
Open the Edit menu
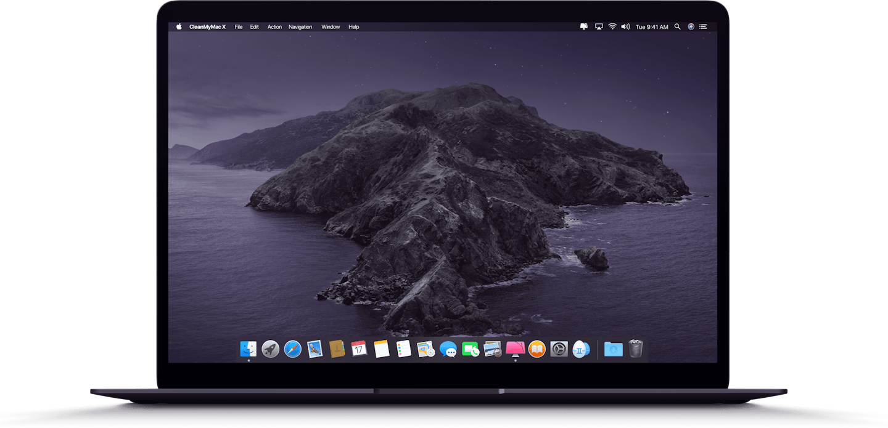pos(254,27)
